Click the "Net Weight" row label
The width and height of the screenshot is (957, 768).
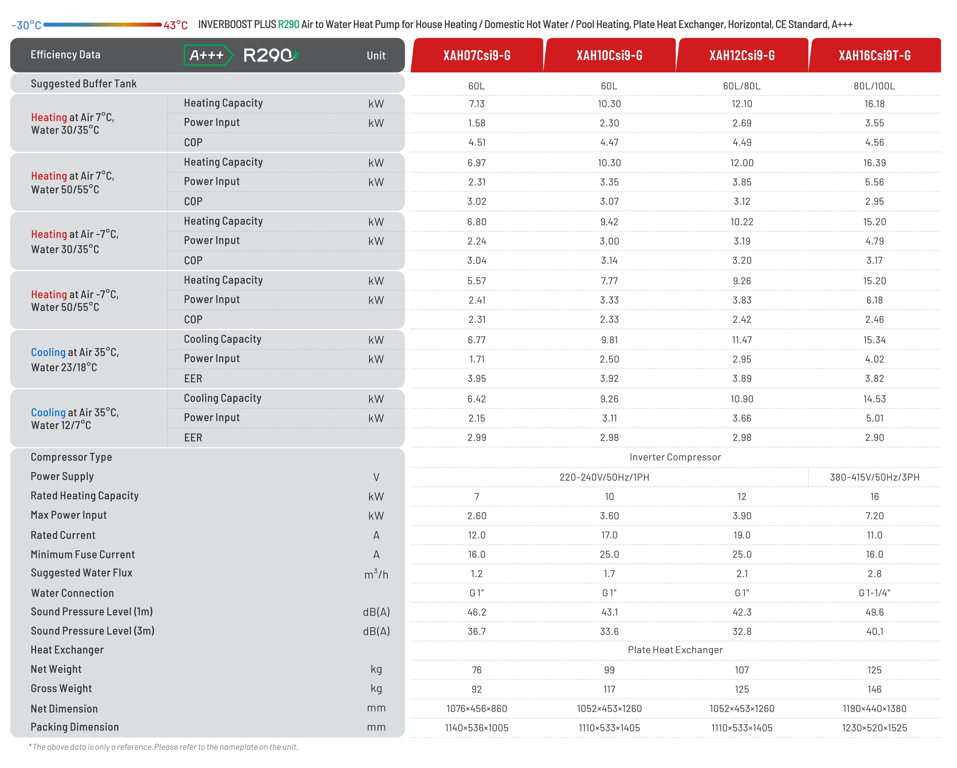tap(56, 670)
